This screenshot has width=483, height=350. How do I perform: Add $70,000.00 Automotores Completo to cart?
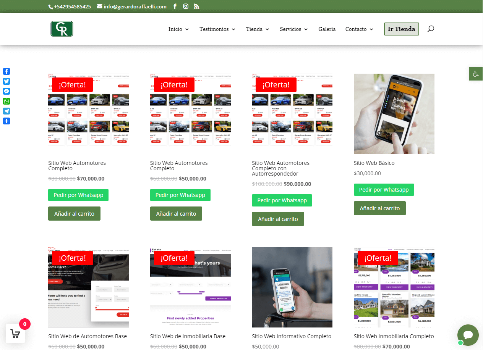74,214
